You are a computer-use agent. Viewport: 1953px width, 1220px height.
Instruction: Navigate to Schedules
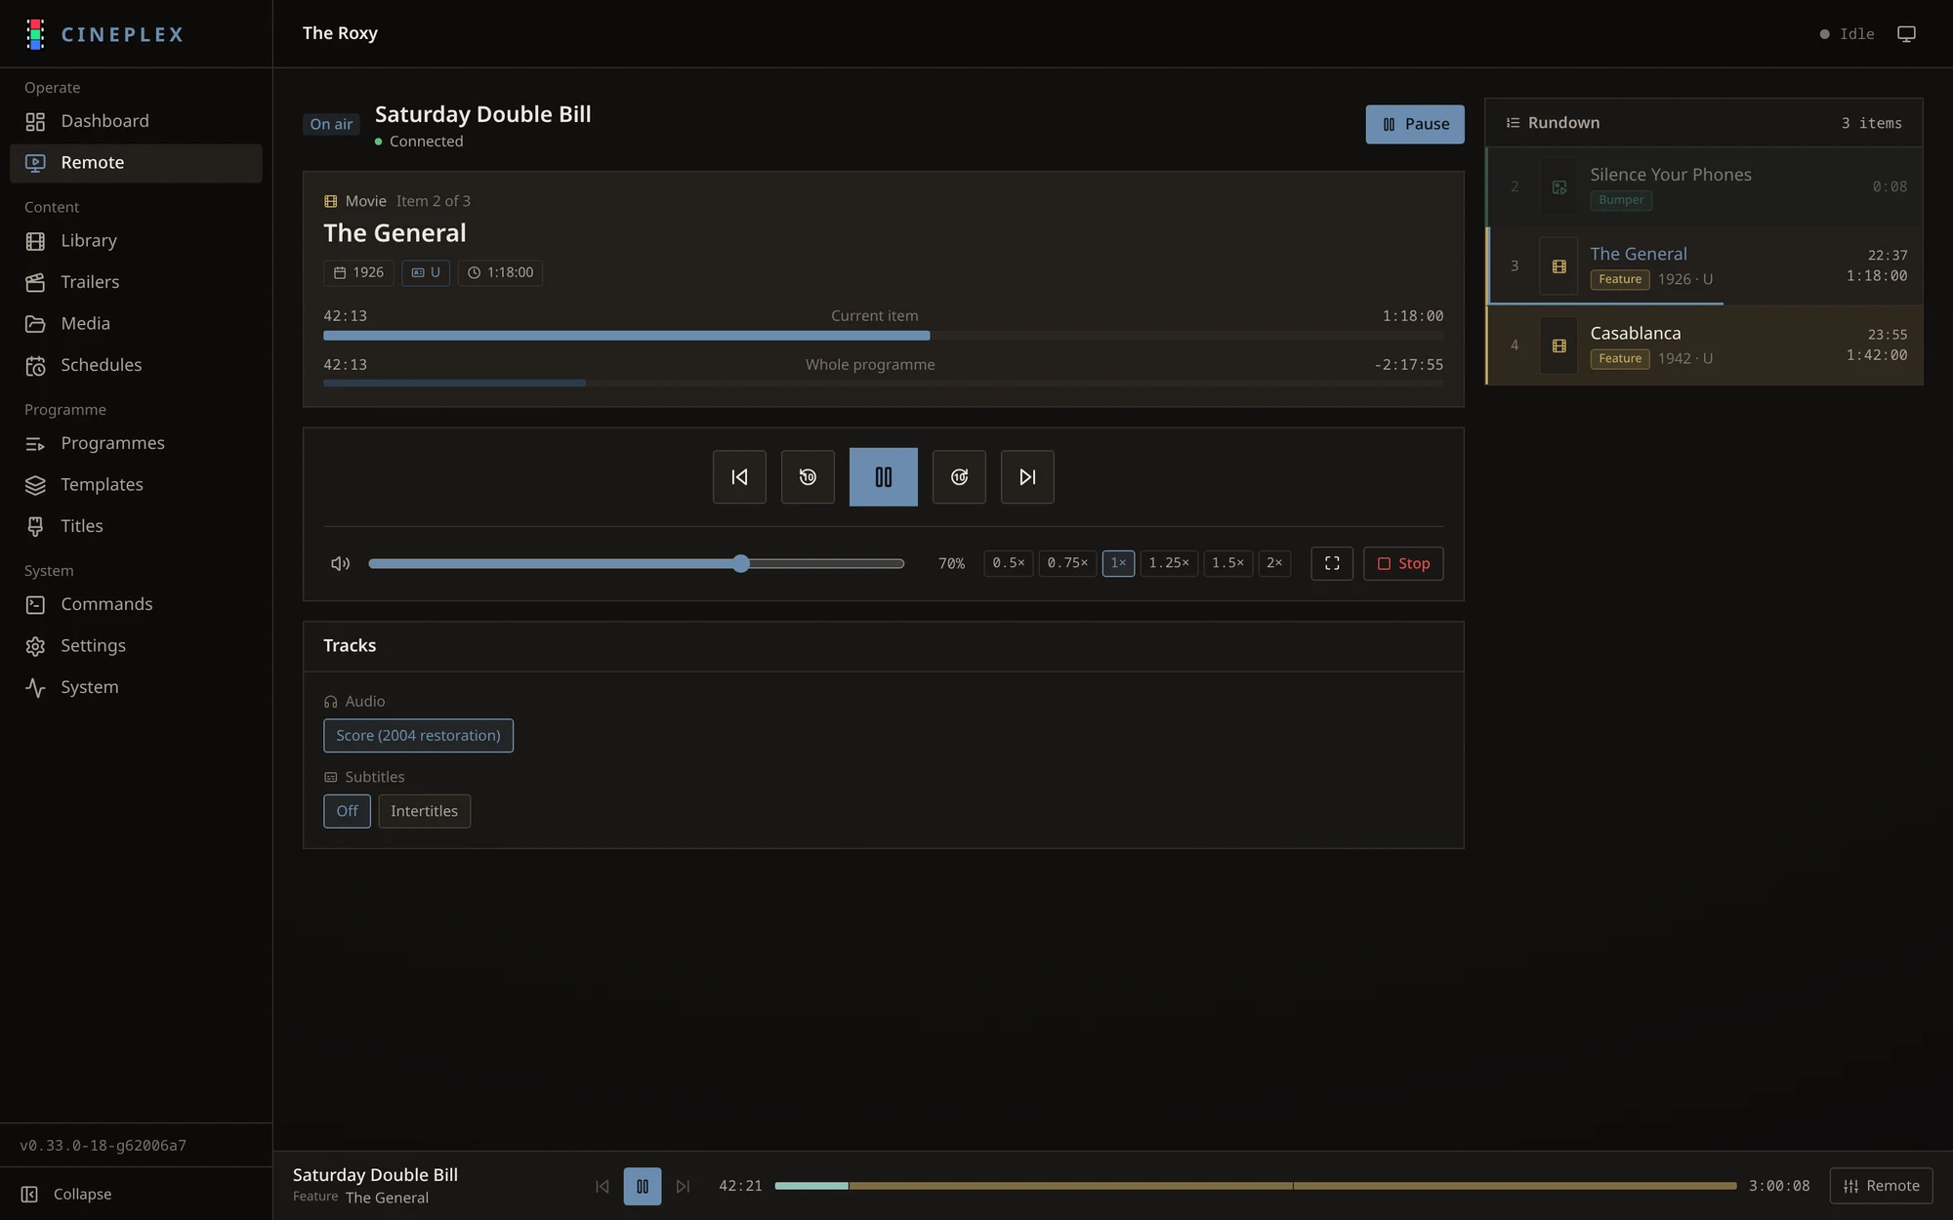[x=136, y=365]
